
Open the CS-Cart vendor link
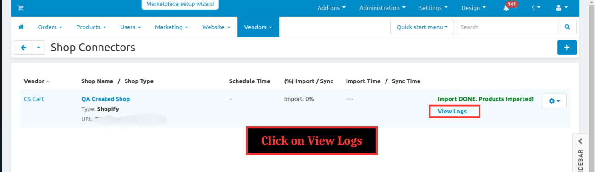point(34,99)
